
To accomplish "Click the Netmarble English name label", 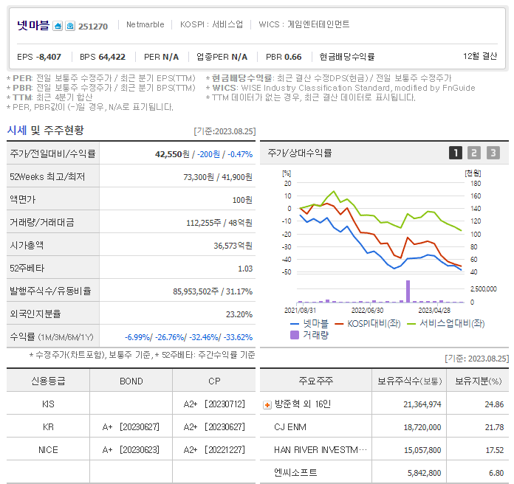I will [x=145, y=24].
